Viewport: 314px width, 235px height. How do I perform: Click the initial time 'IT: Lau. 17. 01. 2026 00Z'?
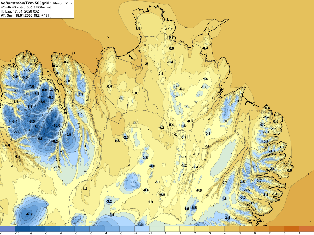[20, 11]
